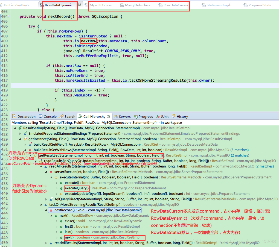Select next() in RowDataDynamic tree row

click(x=104, y=216)
